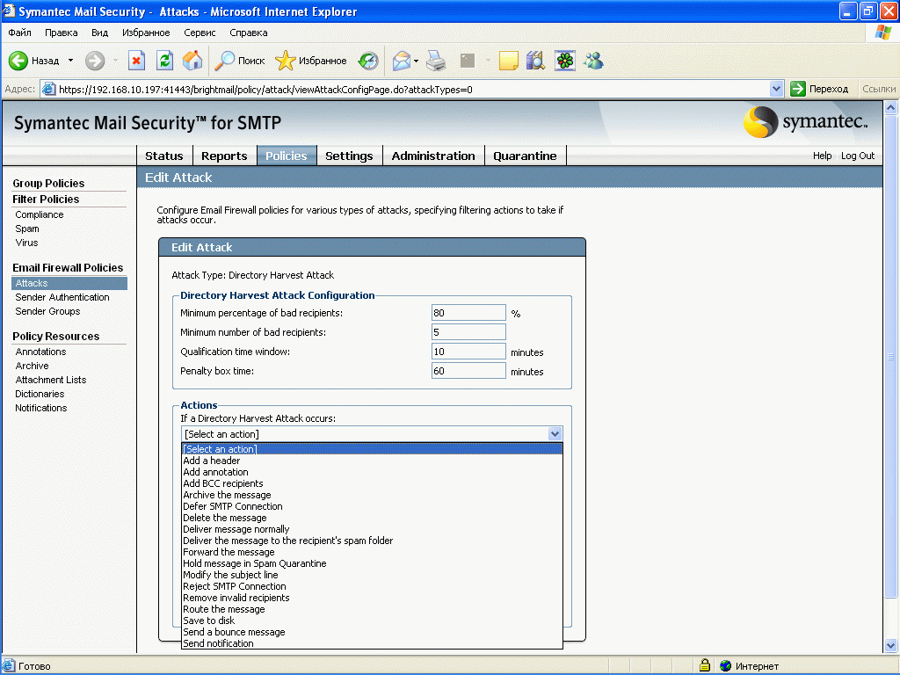Switch to the Quarantine tab

526,156
